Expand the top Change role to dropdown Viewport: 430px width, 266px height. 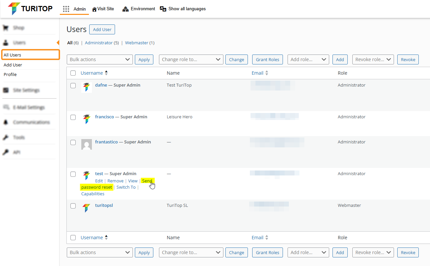click(x=191, y=59)
